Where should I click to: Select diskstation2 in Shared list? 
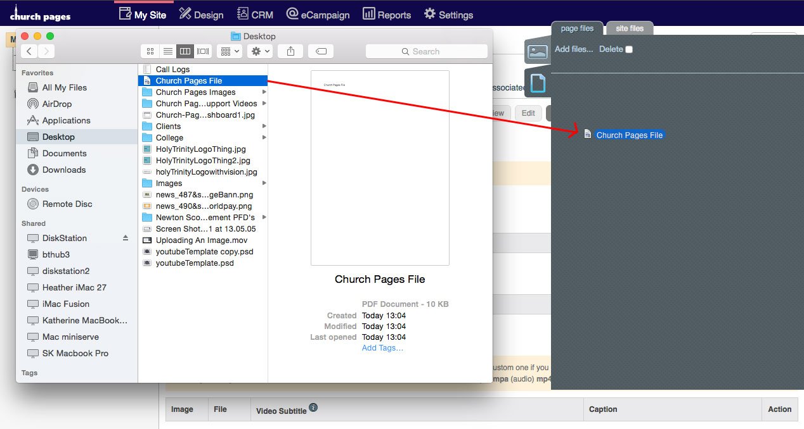65,271
